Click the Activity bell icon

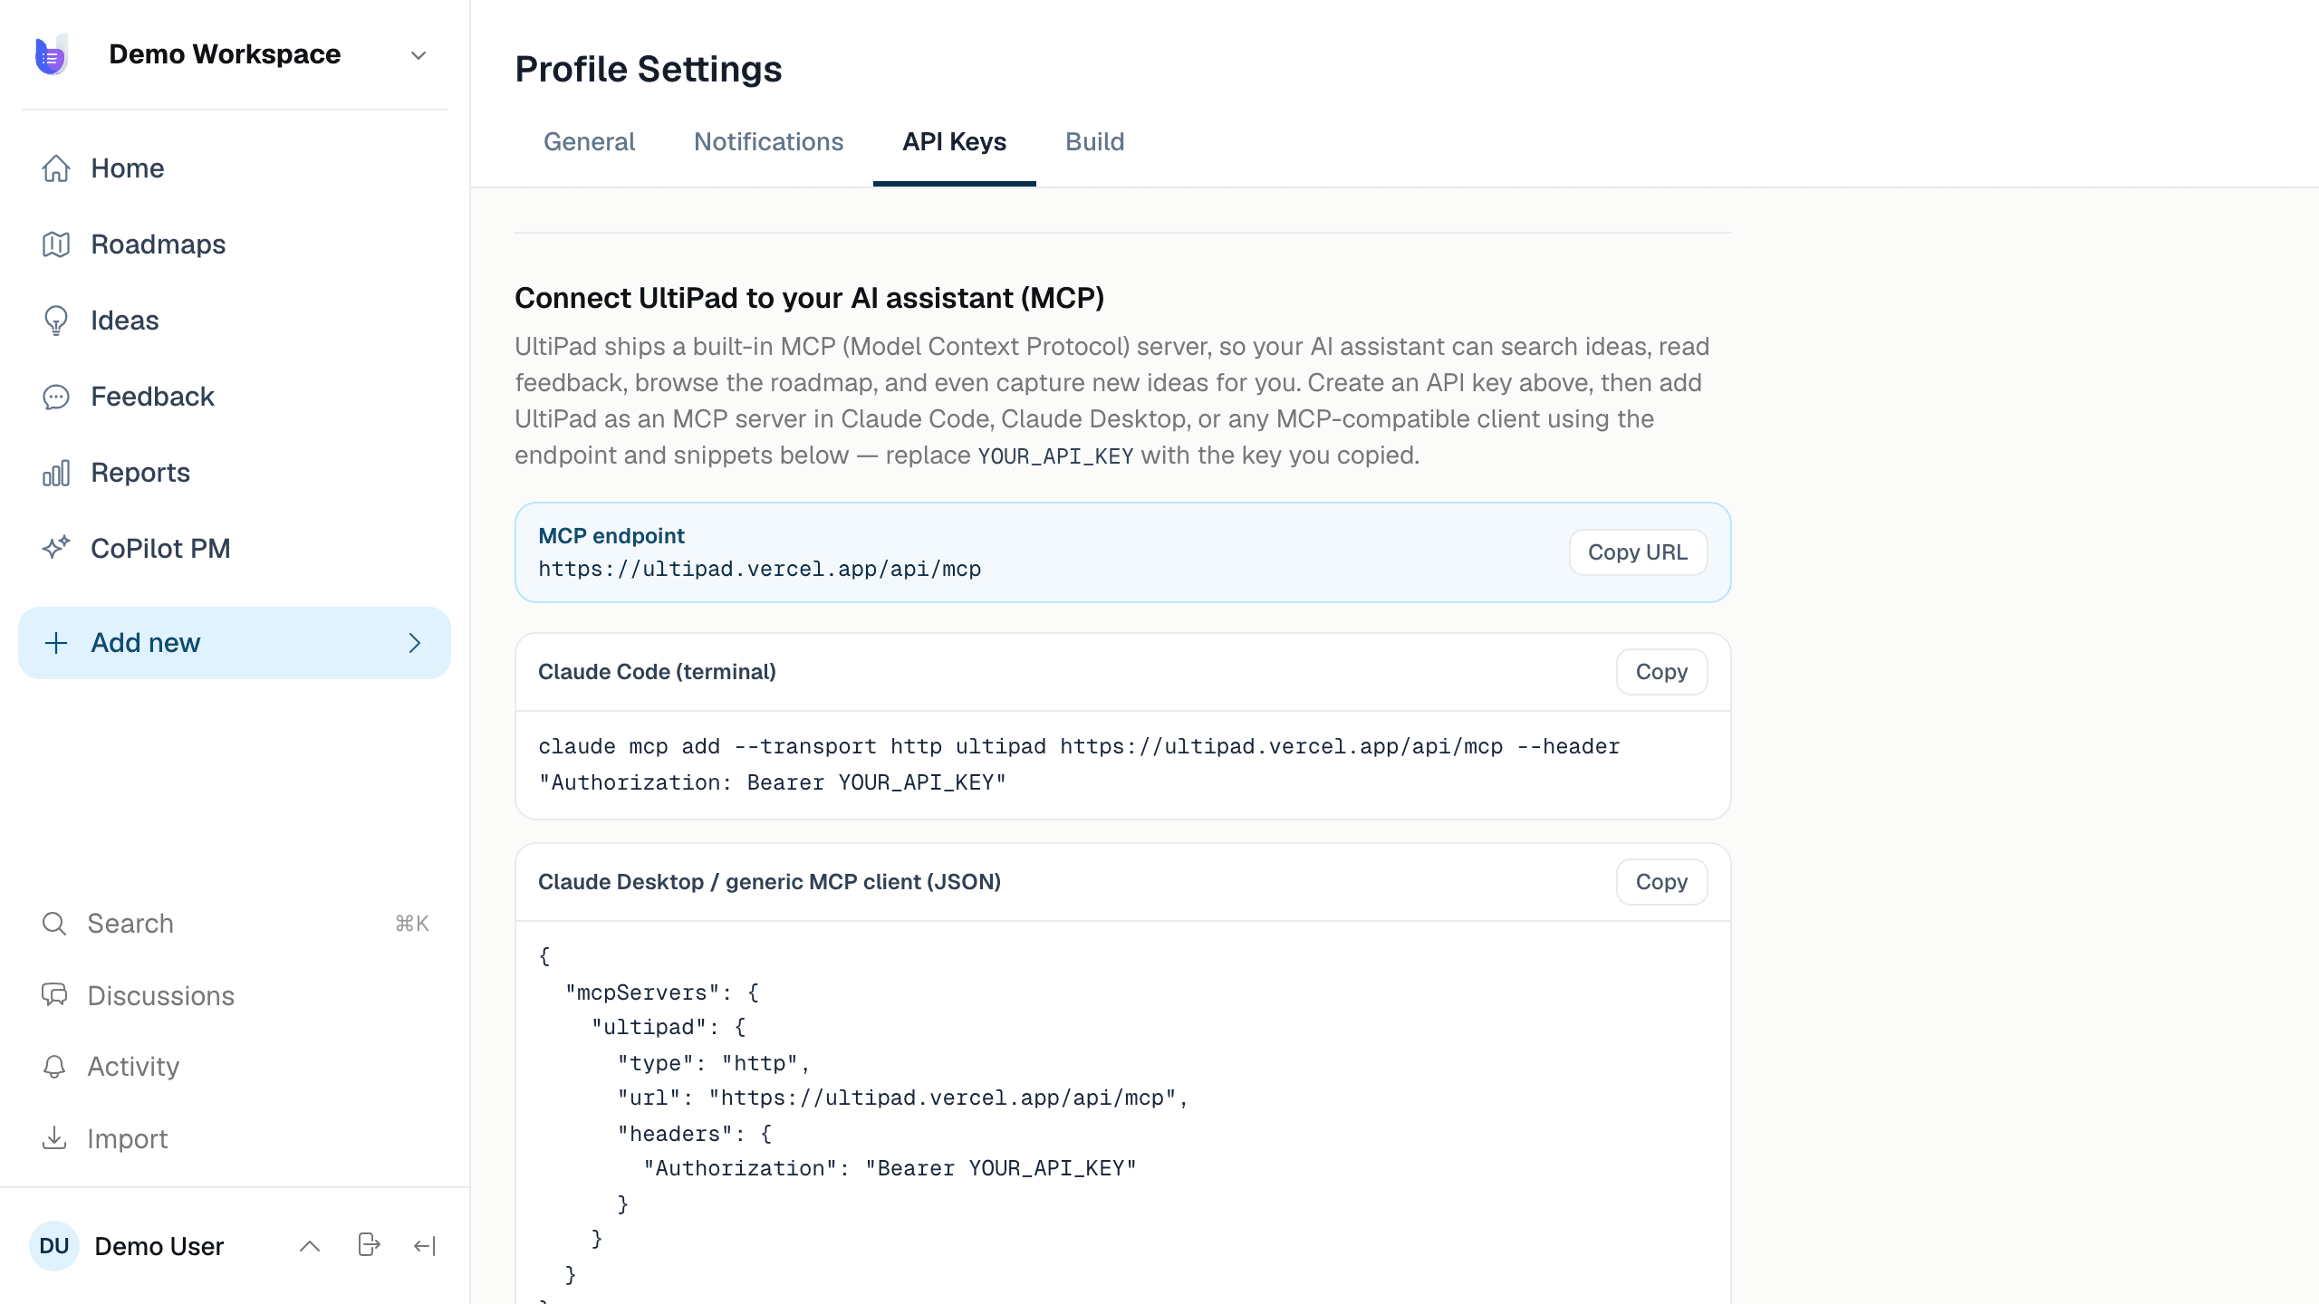[x=54, y=1067]
